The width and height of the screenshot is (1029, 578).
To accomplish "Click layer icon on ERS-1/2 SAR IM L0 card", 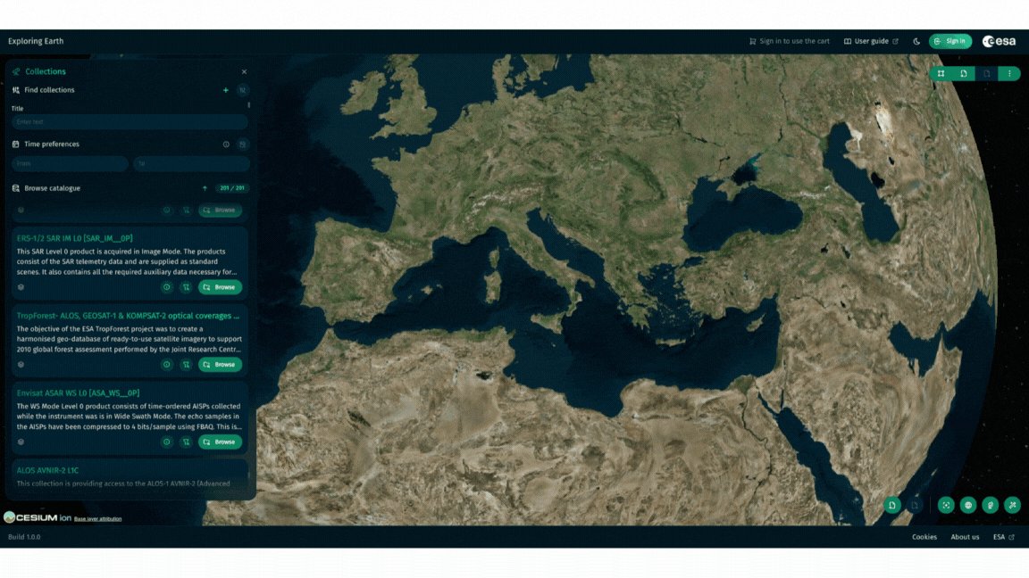I will tap(21, 287).
